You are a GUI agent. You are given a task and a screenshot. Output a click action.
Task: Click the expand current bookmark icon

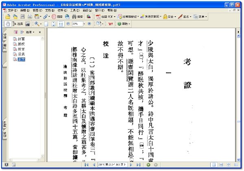point(22,32)
